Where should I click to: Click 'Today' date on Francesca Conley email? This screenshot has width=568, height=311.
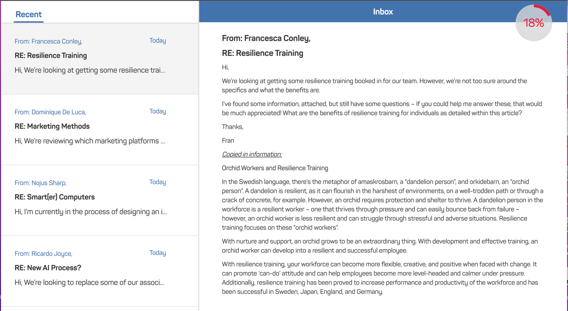[158, 41]
